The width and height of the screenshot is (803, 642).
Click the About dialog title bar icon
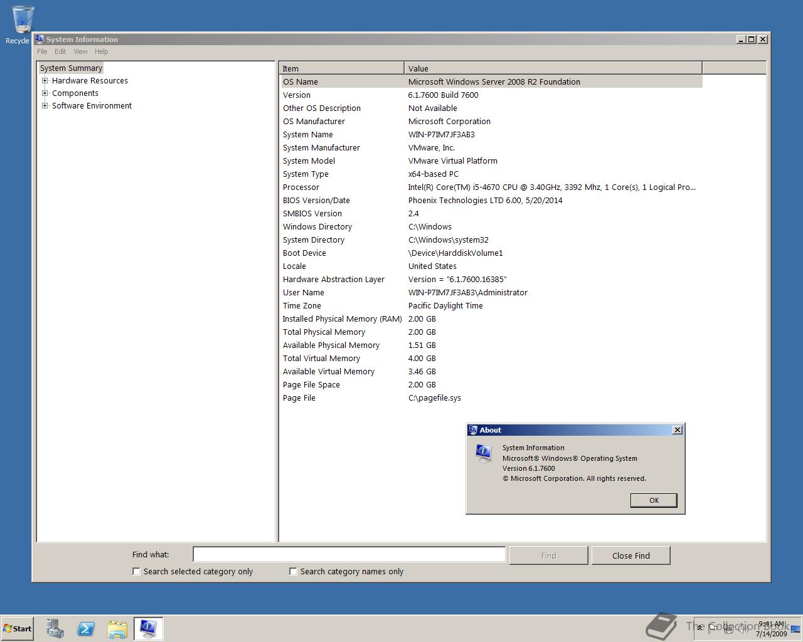tap(473, 430)
